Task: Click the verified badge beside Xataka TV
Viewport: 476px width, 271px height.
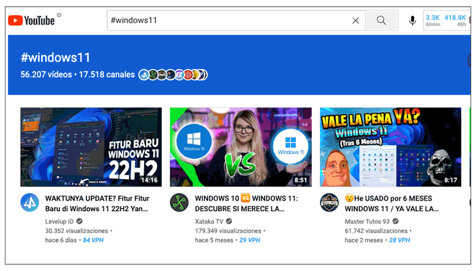Action: click(229, 221)
